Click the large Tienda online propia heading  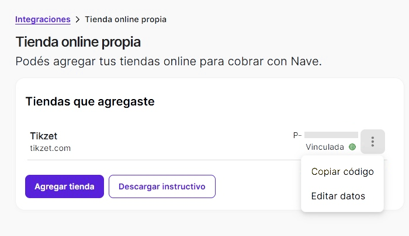point(78,42)
